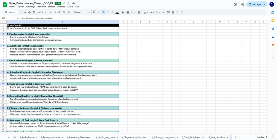The width and height of the screenshot is (277, 140).
Task: Switch to 3_Scenarios_Playbooks sheet tab
Action: point(78,137)
